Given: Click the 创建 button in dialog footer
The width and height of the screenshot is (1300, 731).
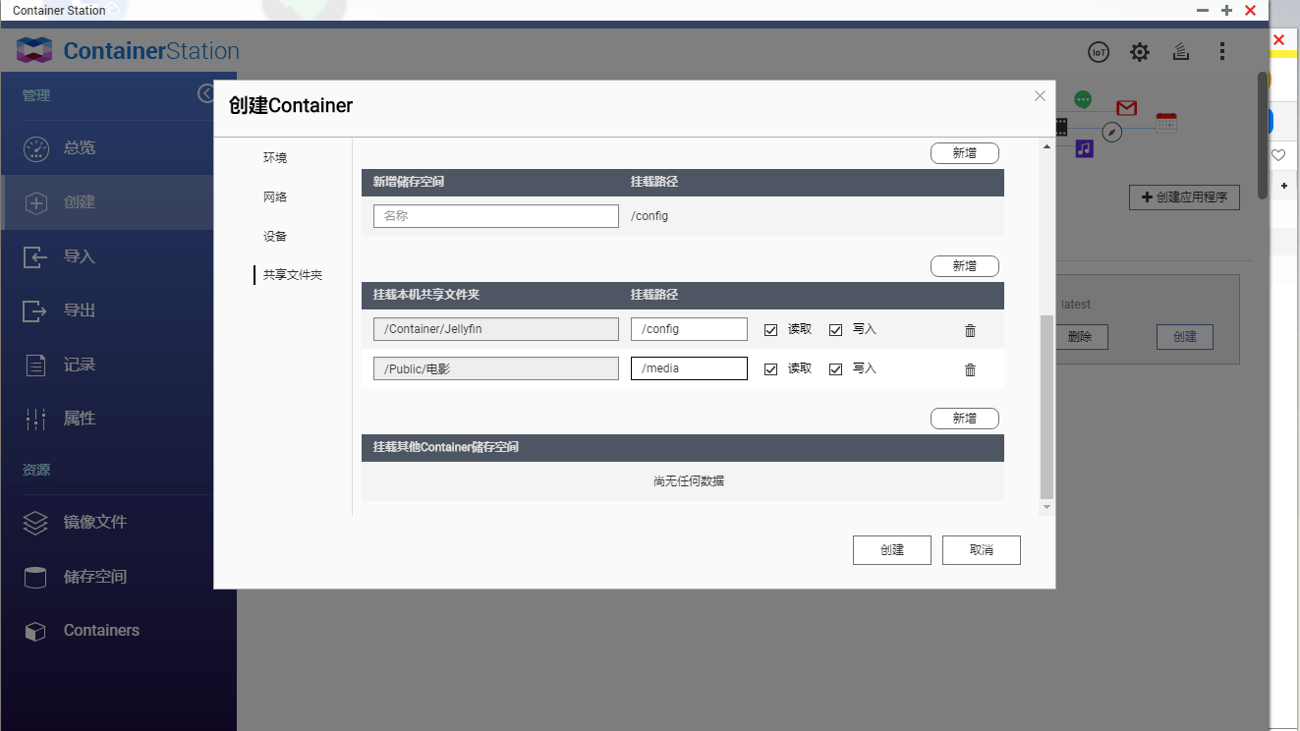Looking at the screenshot, I should (x=892, y=550).
